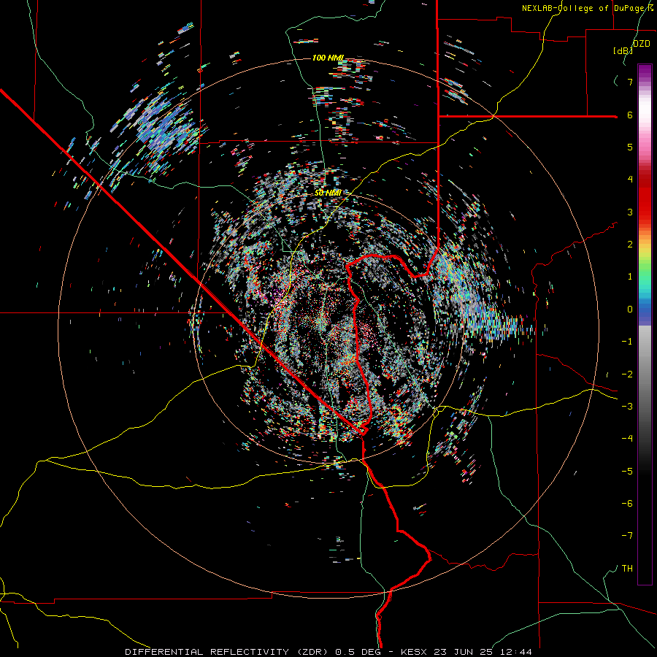This screenshot has width=657, height=657.
Task: Click the "-5" value on the color scale
Action: coord(627,472)
